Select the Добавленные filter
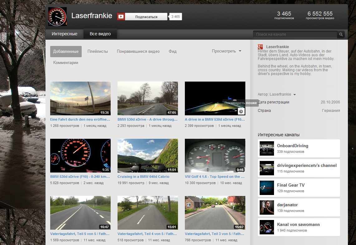Screen dimensions: 356x245 (66, 52)
